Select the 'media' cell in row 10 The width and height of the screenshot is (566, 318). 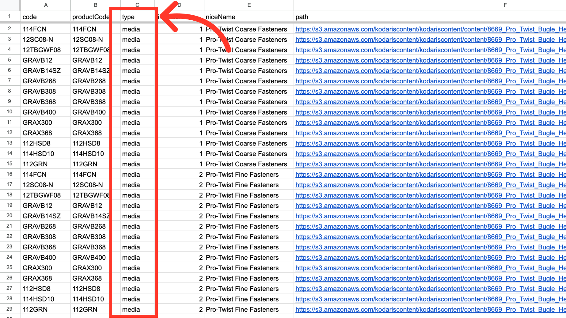[x=131, y=112]
